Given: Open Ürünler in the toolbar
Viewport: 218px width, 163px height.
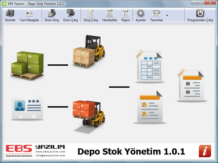Looking at the screenshot, I should (x=10, y=16).
